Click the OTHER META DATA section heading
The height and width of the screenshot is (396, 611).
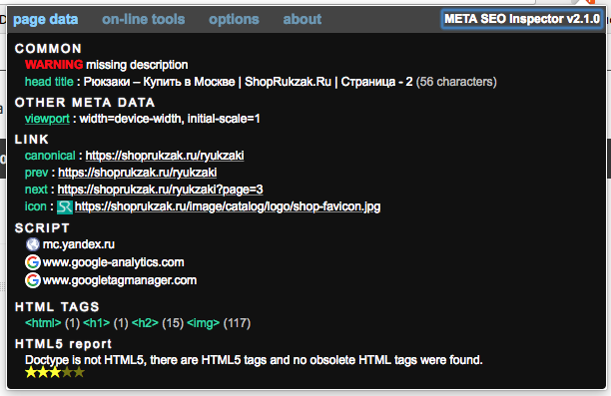pos(85,103)
